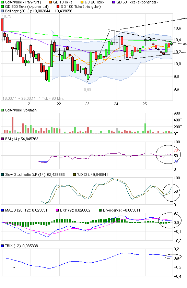Image resolution: width=187 pixels, height=288 pixels.
Task: Click the 21. date axis label
Action: pos(31,104)
